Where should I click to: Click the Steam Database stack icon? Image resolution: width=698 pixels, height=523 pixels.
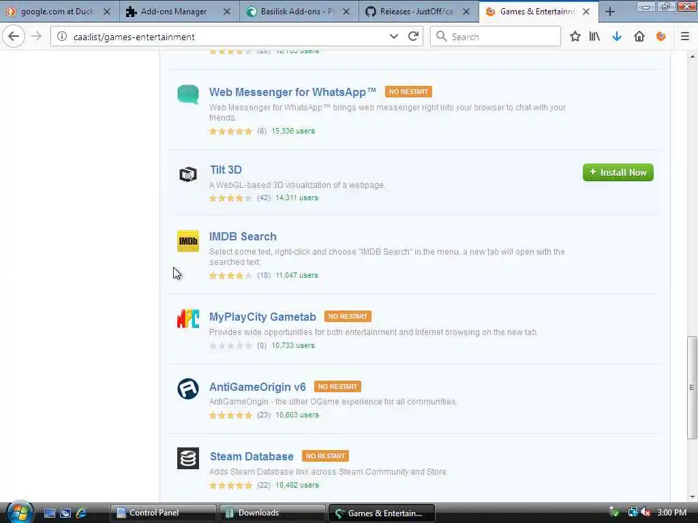coord(188,458)
